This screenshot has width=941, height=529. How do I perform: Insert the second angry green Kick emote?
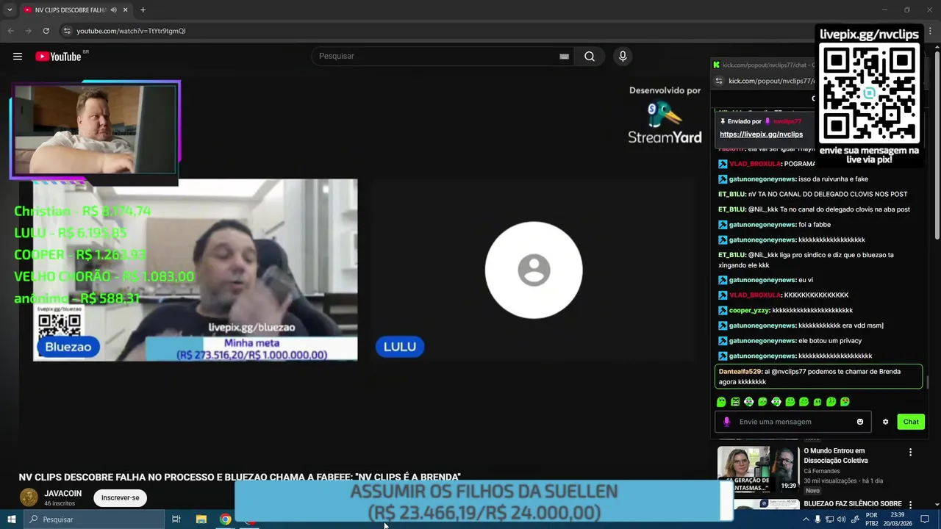pos(735,402)
